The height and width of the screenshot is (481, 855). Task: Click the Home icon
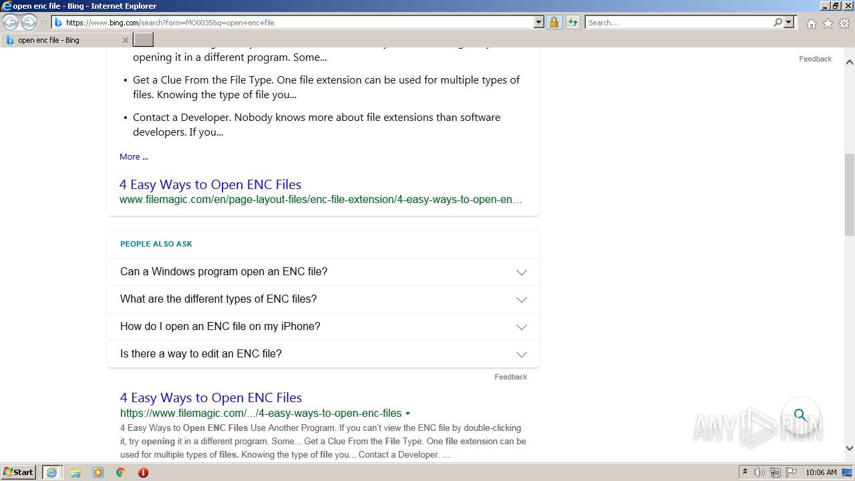pyautogui.click(x=811, y=23)
